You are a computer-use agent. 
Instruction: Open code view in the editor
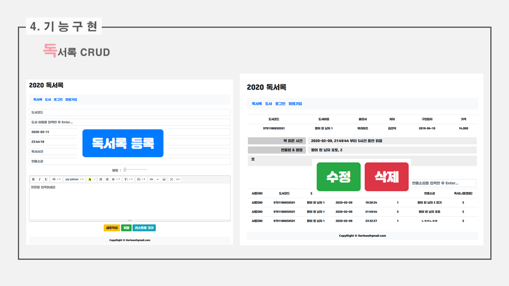[x=178, y=180]
